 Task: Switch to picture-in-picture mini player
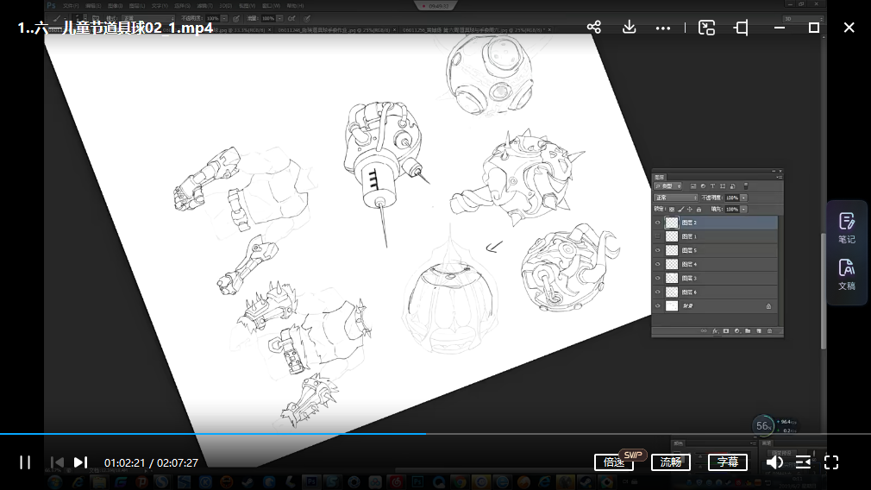click(706, 28)
